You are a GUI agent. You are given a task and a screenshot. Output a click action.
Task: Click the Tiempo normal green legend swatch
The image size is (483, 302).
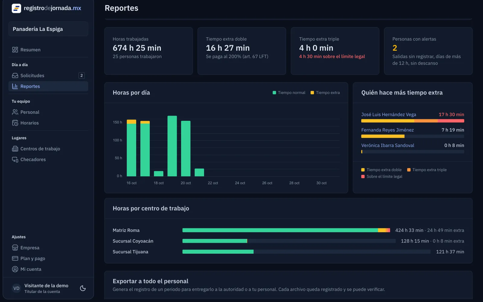click(x=274, y=93)
